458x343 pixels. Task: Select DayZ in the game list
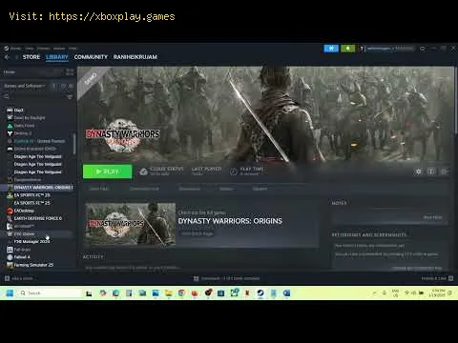[x=18, y=111]
